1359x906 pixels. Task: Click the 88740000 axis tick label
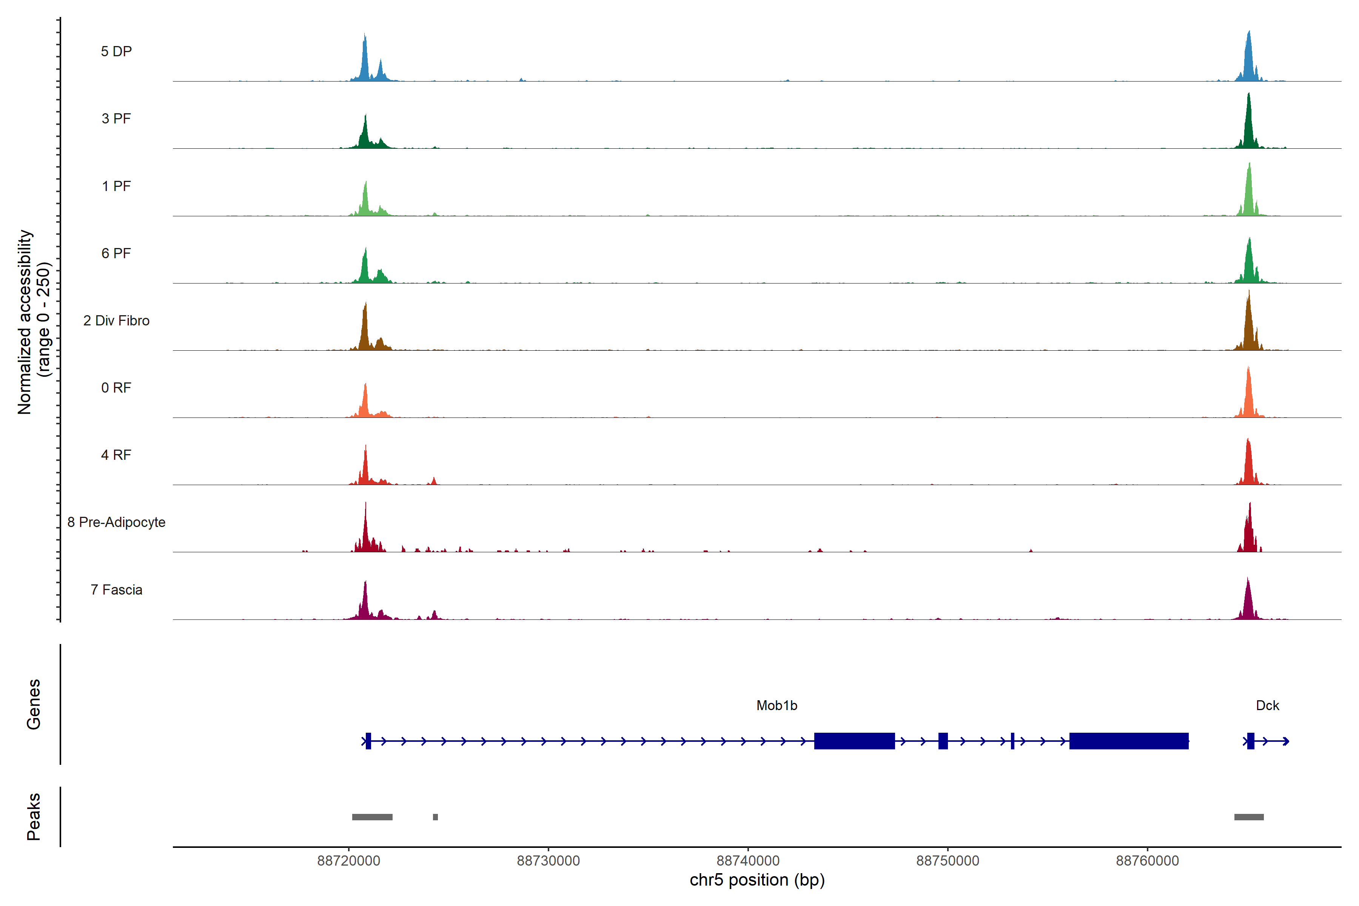[748, 861]
